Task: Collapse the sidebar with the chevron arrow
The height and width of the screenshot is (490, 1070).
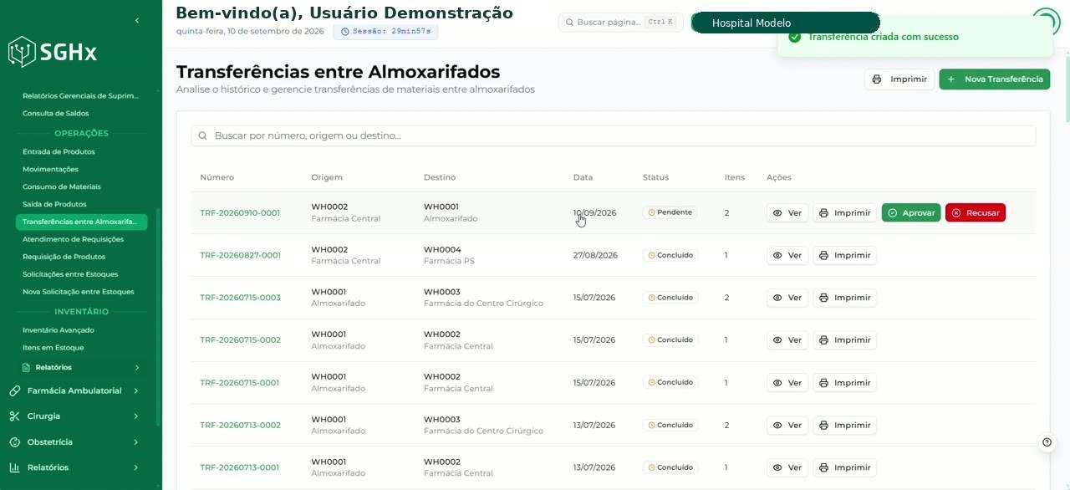Action: click(137, 20)
